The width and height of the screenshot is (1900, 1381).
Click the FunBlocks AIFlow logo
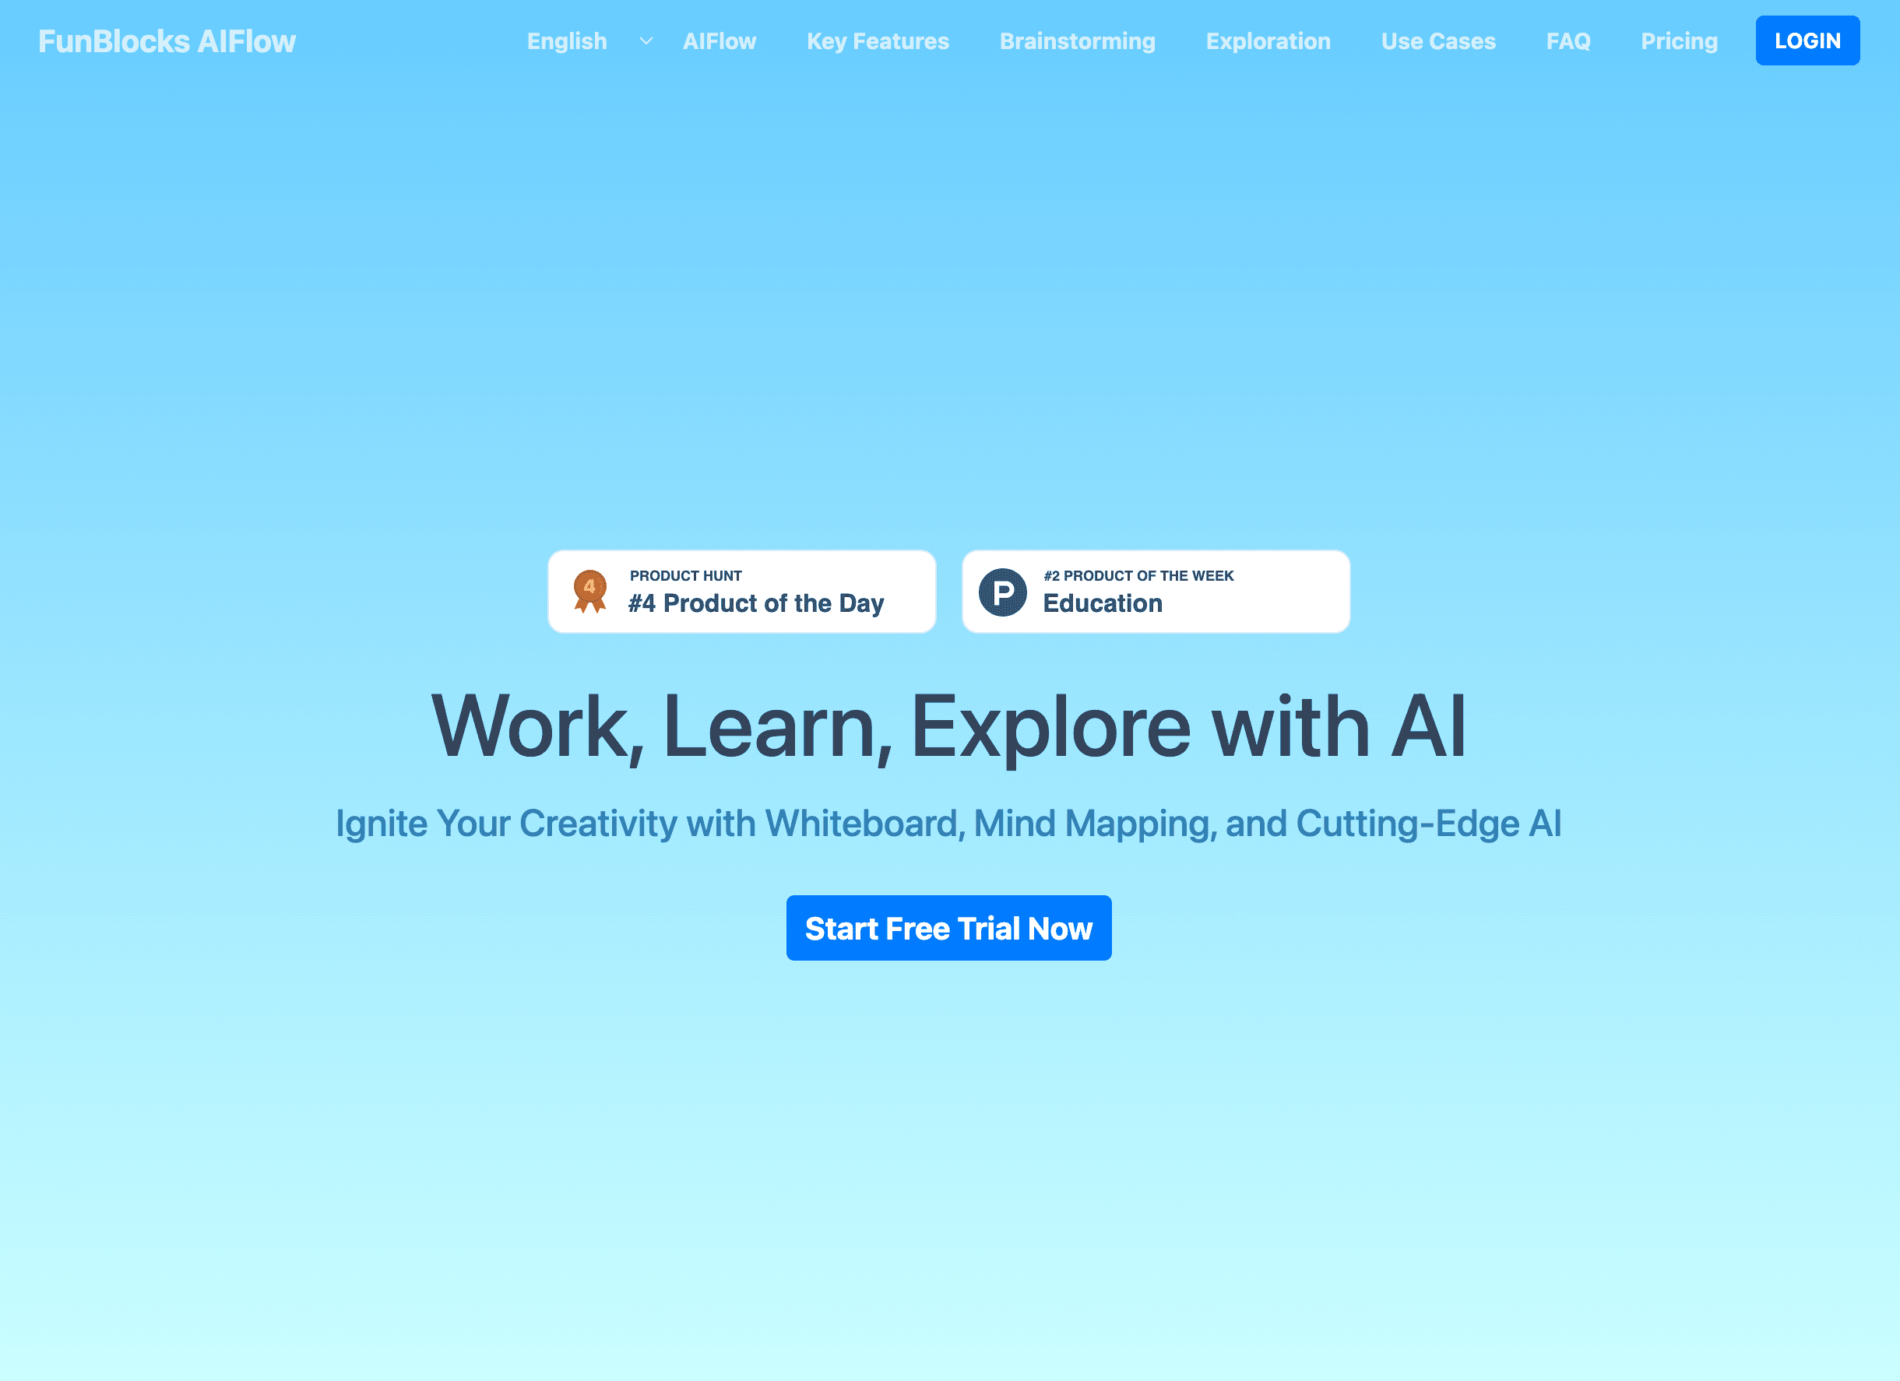167,40
